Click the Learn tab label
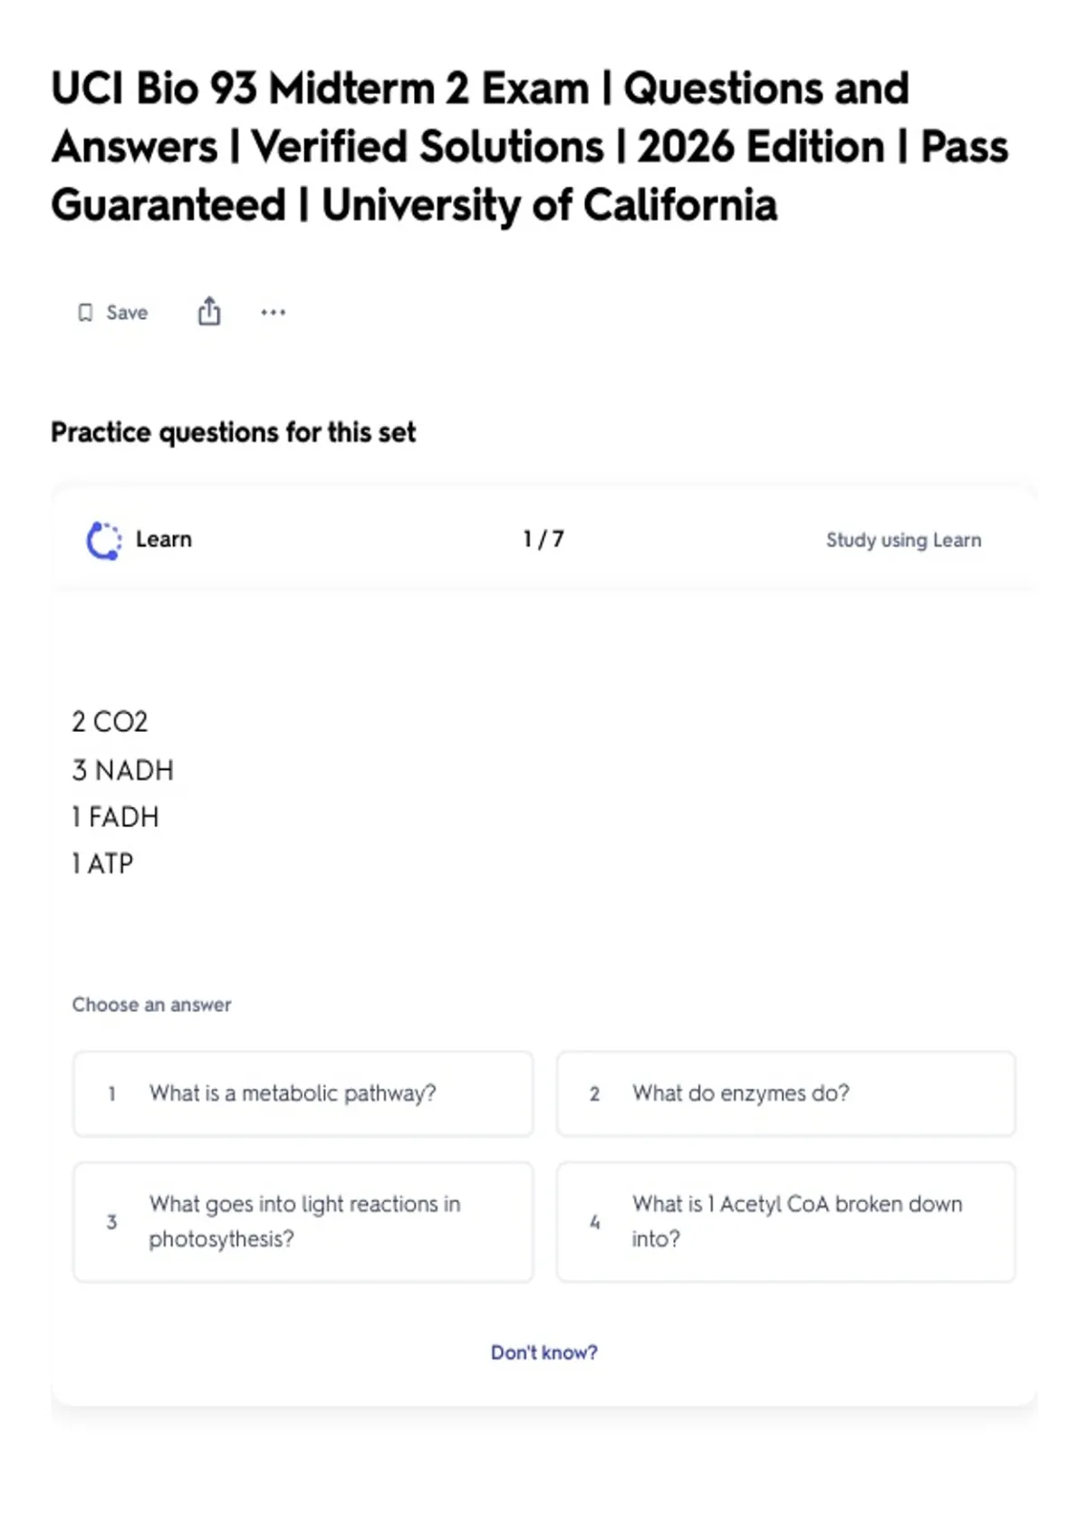This screenshot has height=1540, width=1087. (164, 539)
